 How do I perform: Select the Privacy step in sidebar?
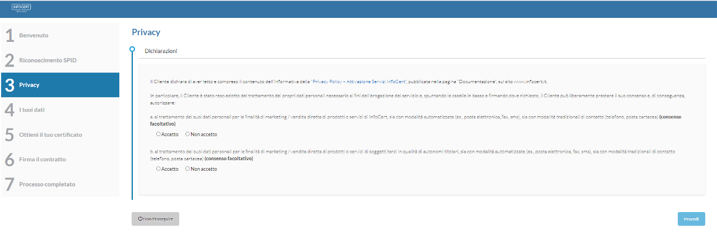point(29,85)
